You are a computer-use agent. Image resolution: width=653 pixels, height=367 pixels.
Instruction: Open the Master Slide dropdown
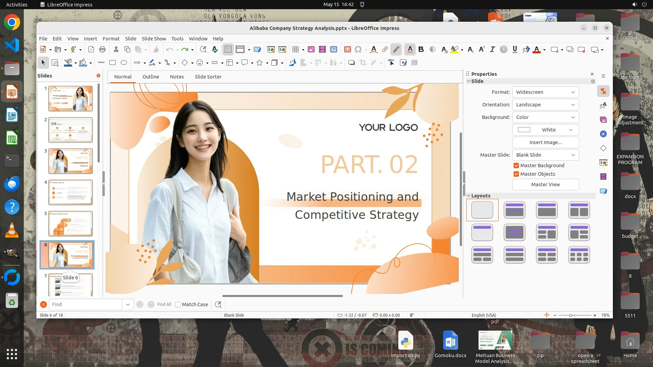tap(545, 155)
